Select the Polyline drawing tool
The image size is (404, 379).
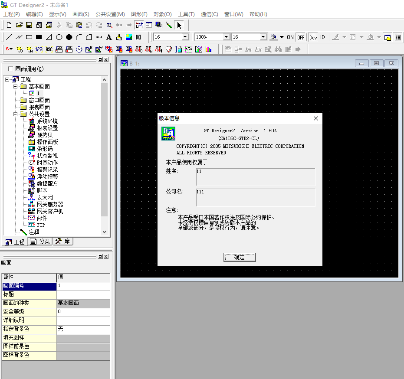19,37
